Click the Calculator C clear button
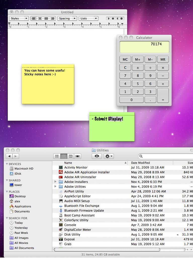This screenshot has width=193, height=258. point(125,68)
